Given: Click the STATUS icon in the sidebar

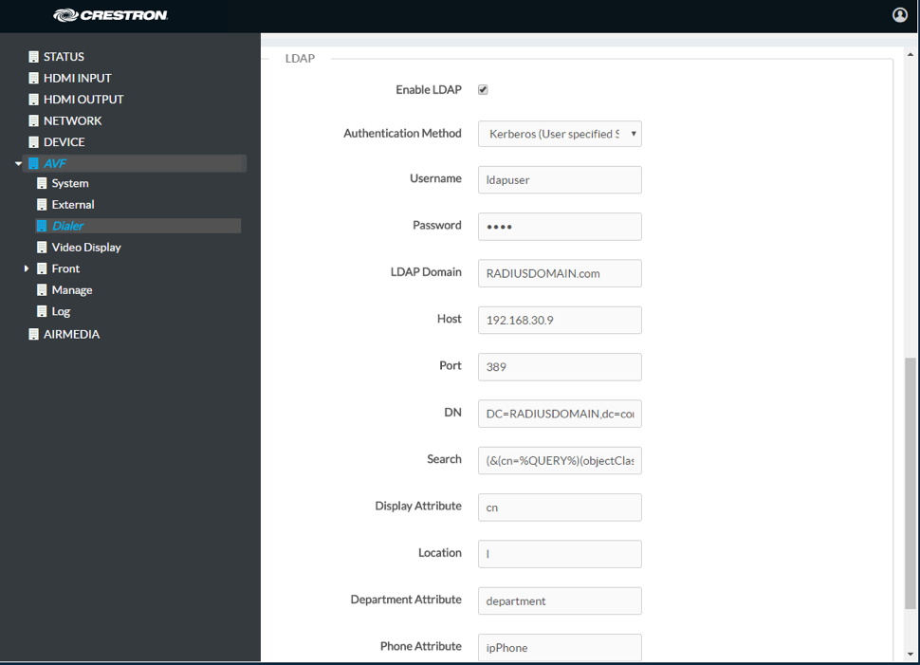Looking at the screenshot, I should tap(33, 56).
